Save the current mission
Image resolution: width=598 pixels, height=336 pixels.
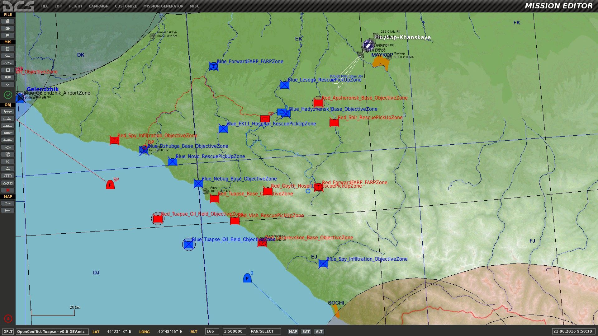[x=8, y=35]
